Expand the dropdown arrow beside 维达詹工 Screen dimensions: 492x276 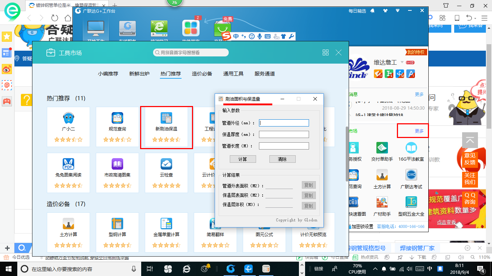point(402,62)
